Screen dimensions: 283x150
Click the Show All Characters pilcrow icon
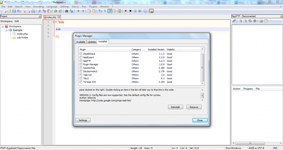click(x=105, y=11)
